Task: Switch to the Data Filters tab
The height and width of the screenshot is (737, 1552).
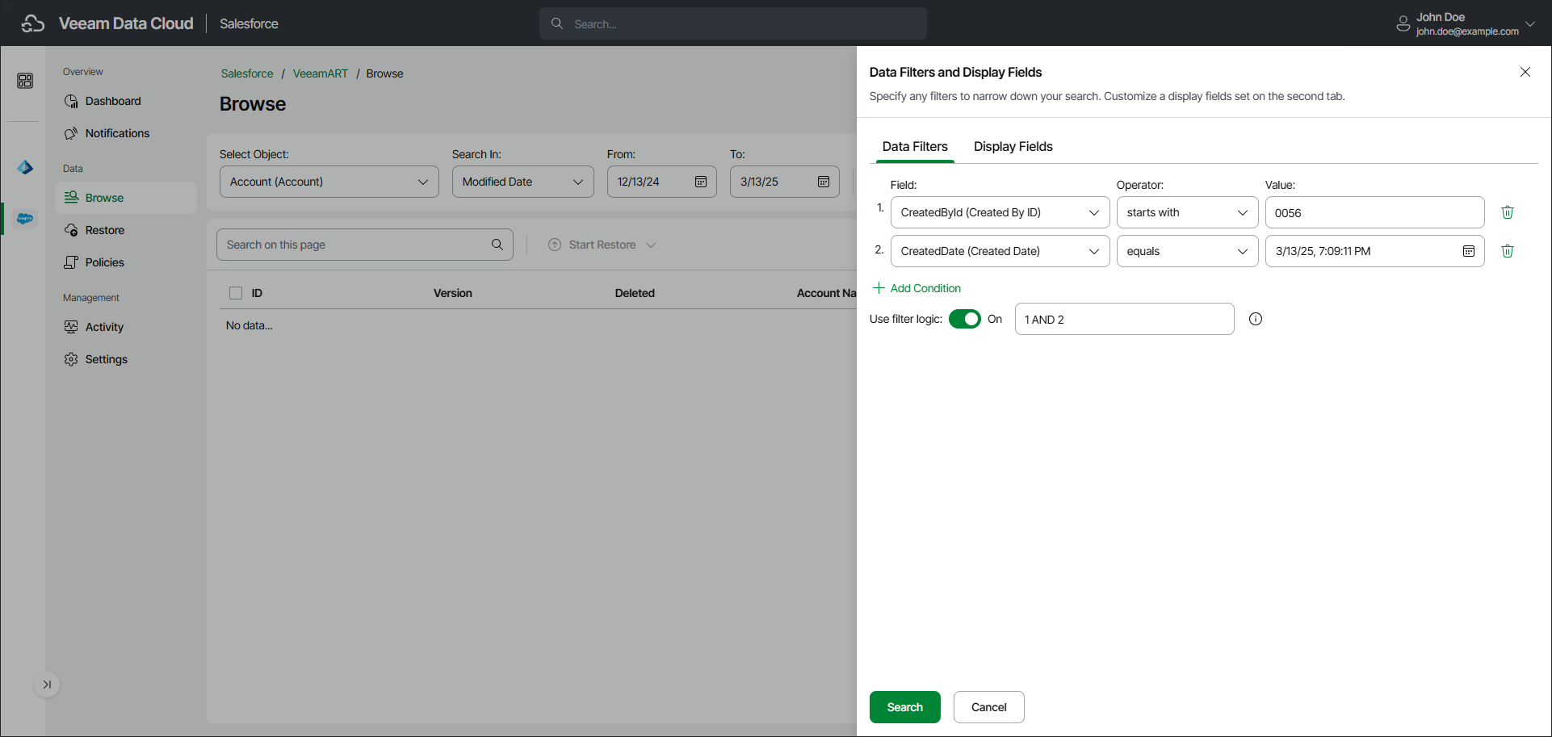Action: 915,146
